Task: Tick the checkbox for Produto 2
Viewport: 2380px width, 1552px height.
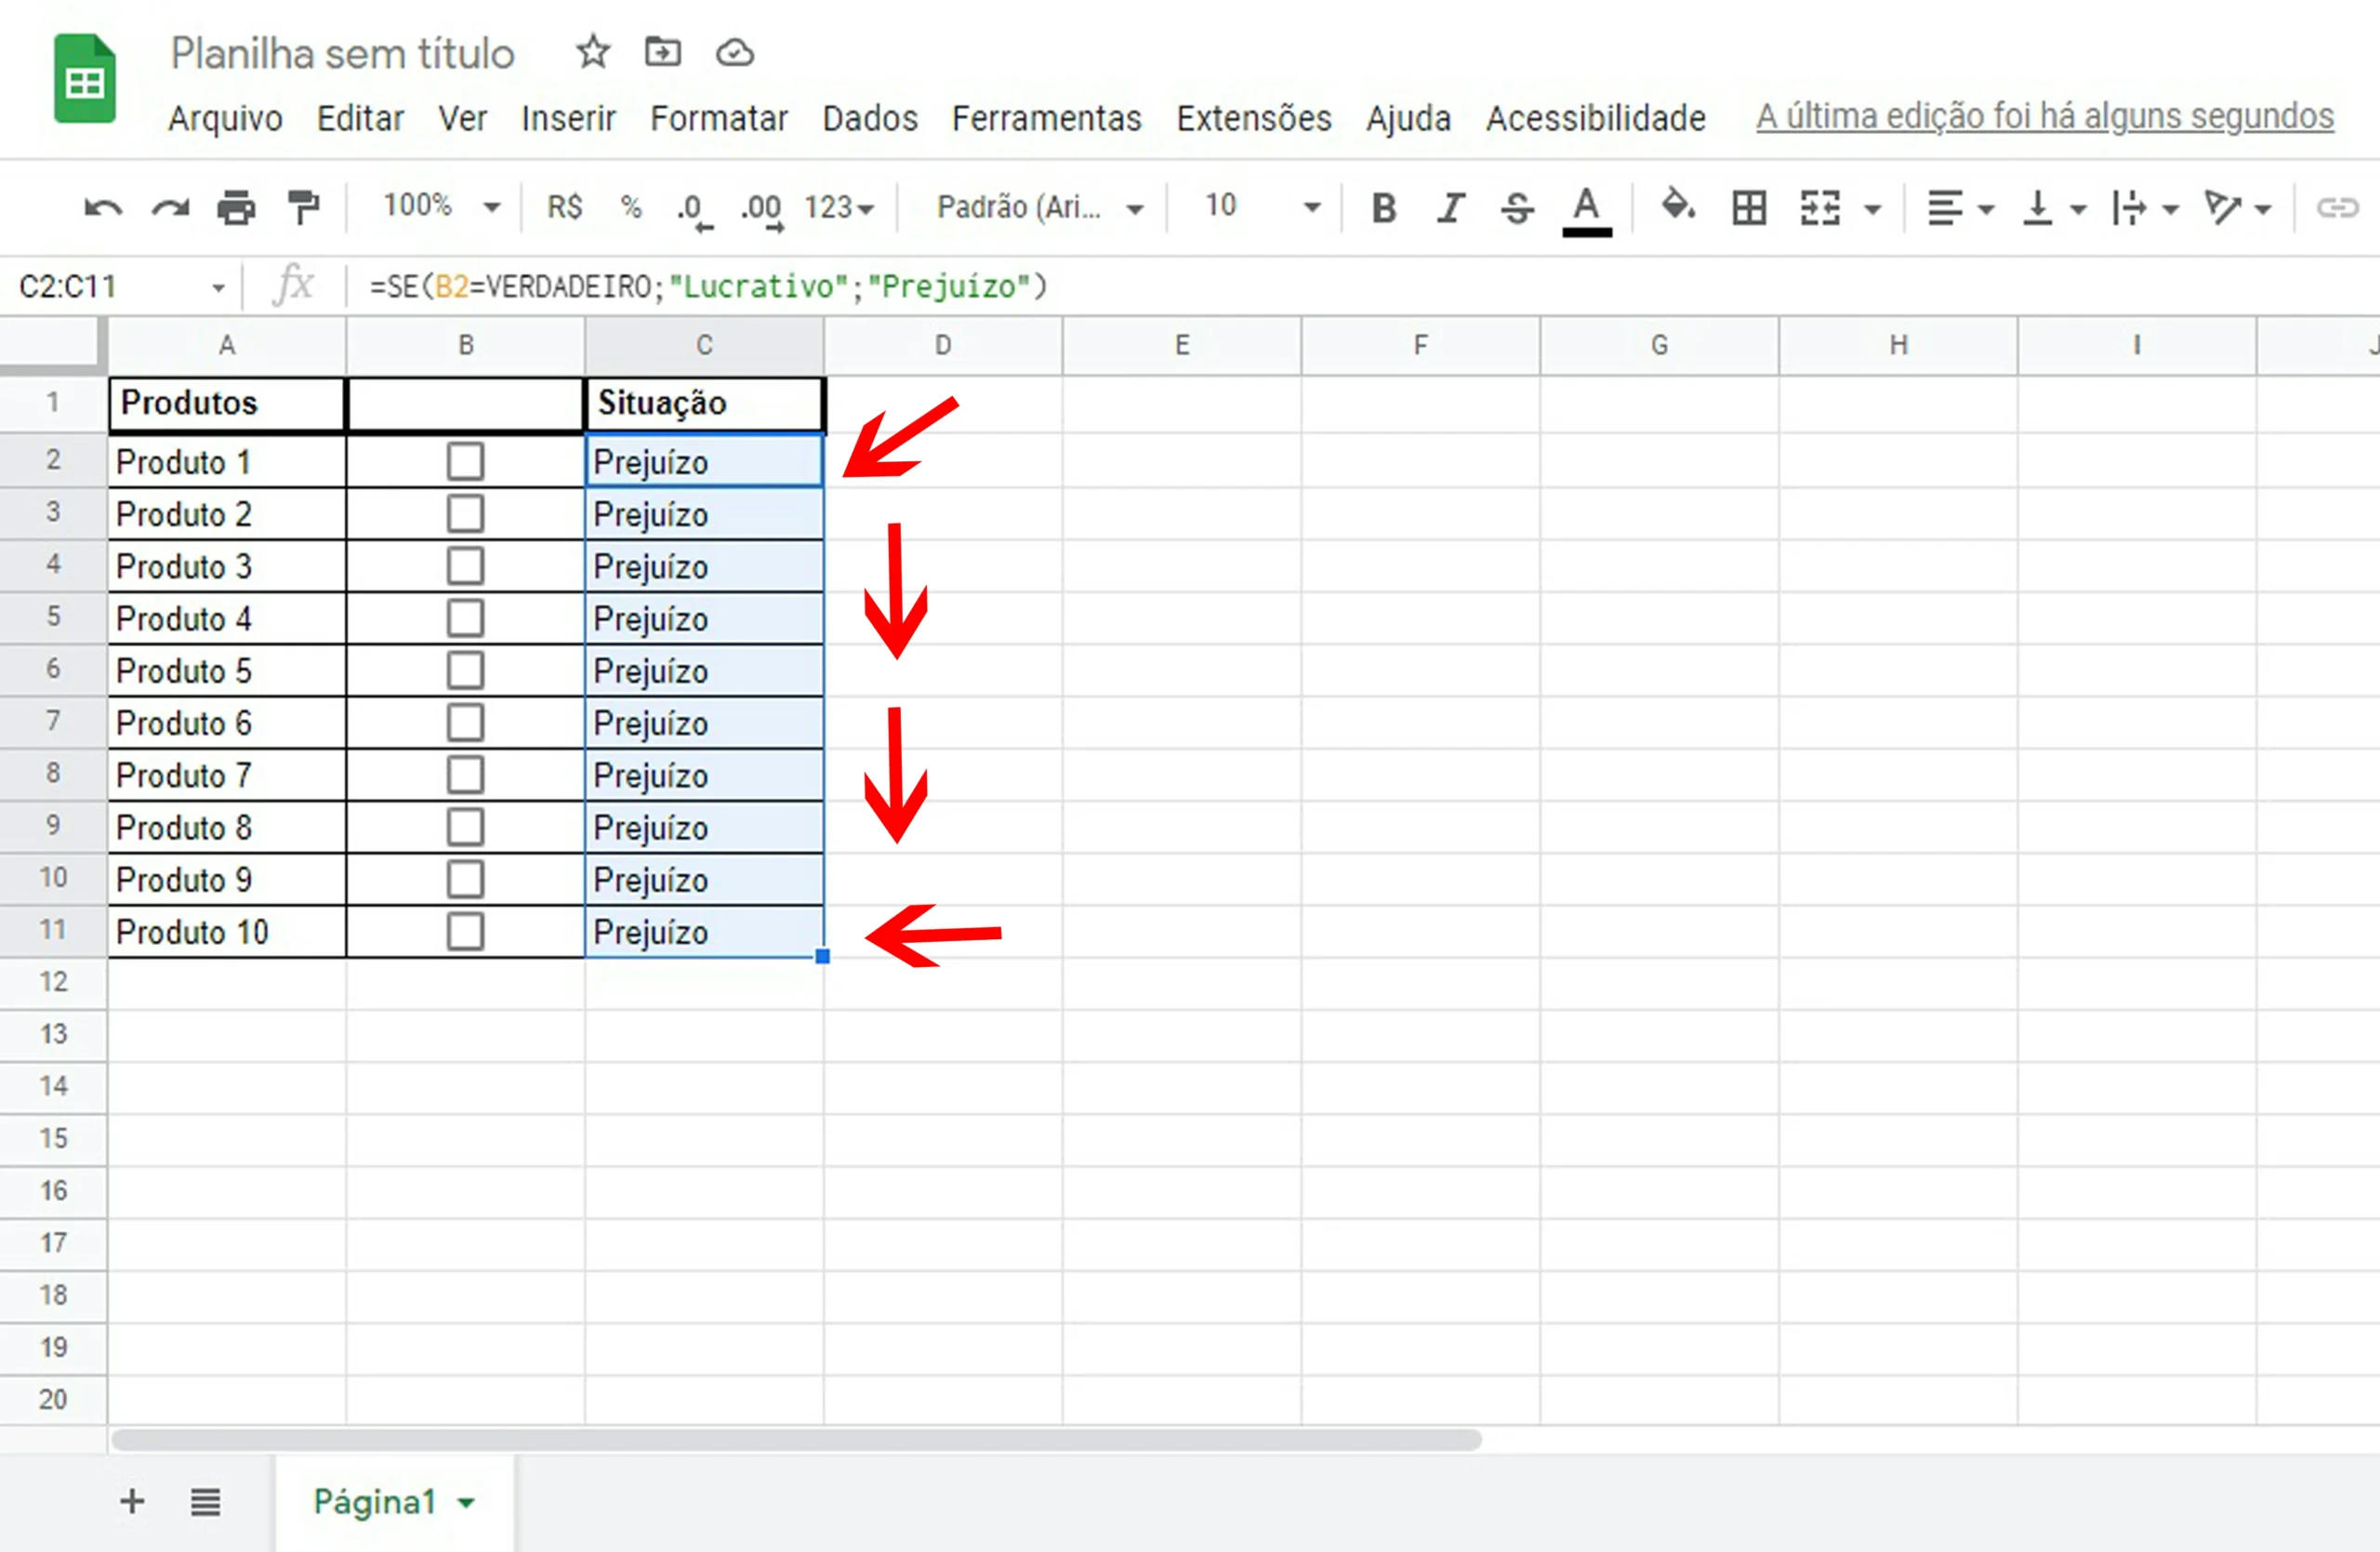Action: (x=465, y=514)
